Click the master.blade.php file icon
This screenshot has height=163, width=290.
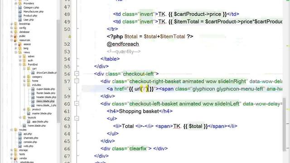29,114
